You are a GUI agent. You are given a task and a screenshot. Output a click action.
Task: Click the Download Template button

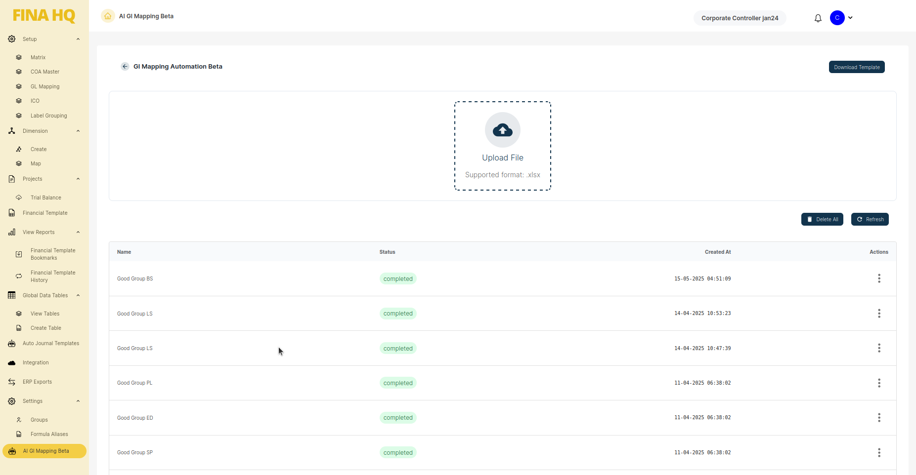(x=857, y=67)
